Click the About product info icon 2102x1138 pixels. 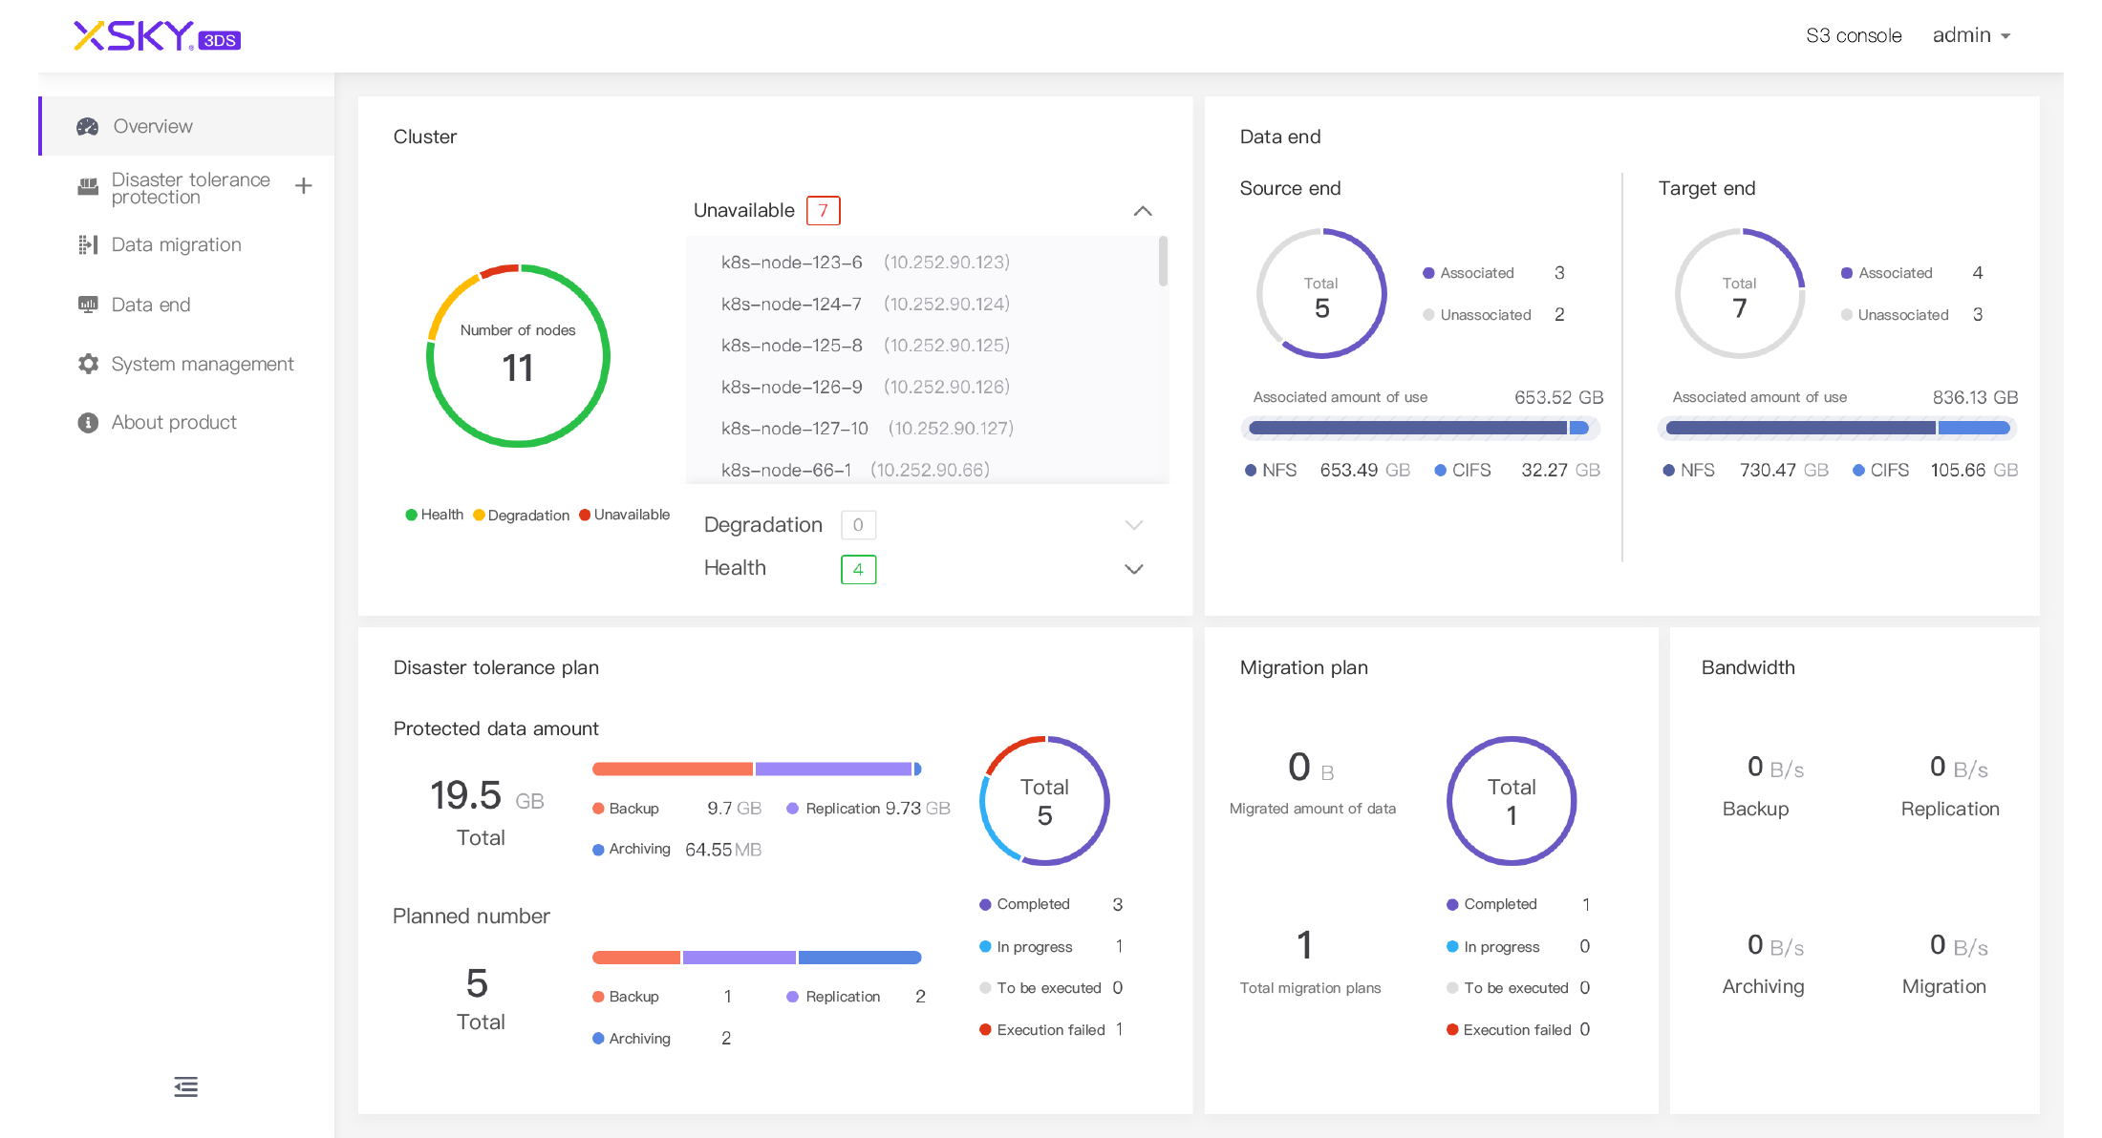point(88,423)
